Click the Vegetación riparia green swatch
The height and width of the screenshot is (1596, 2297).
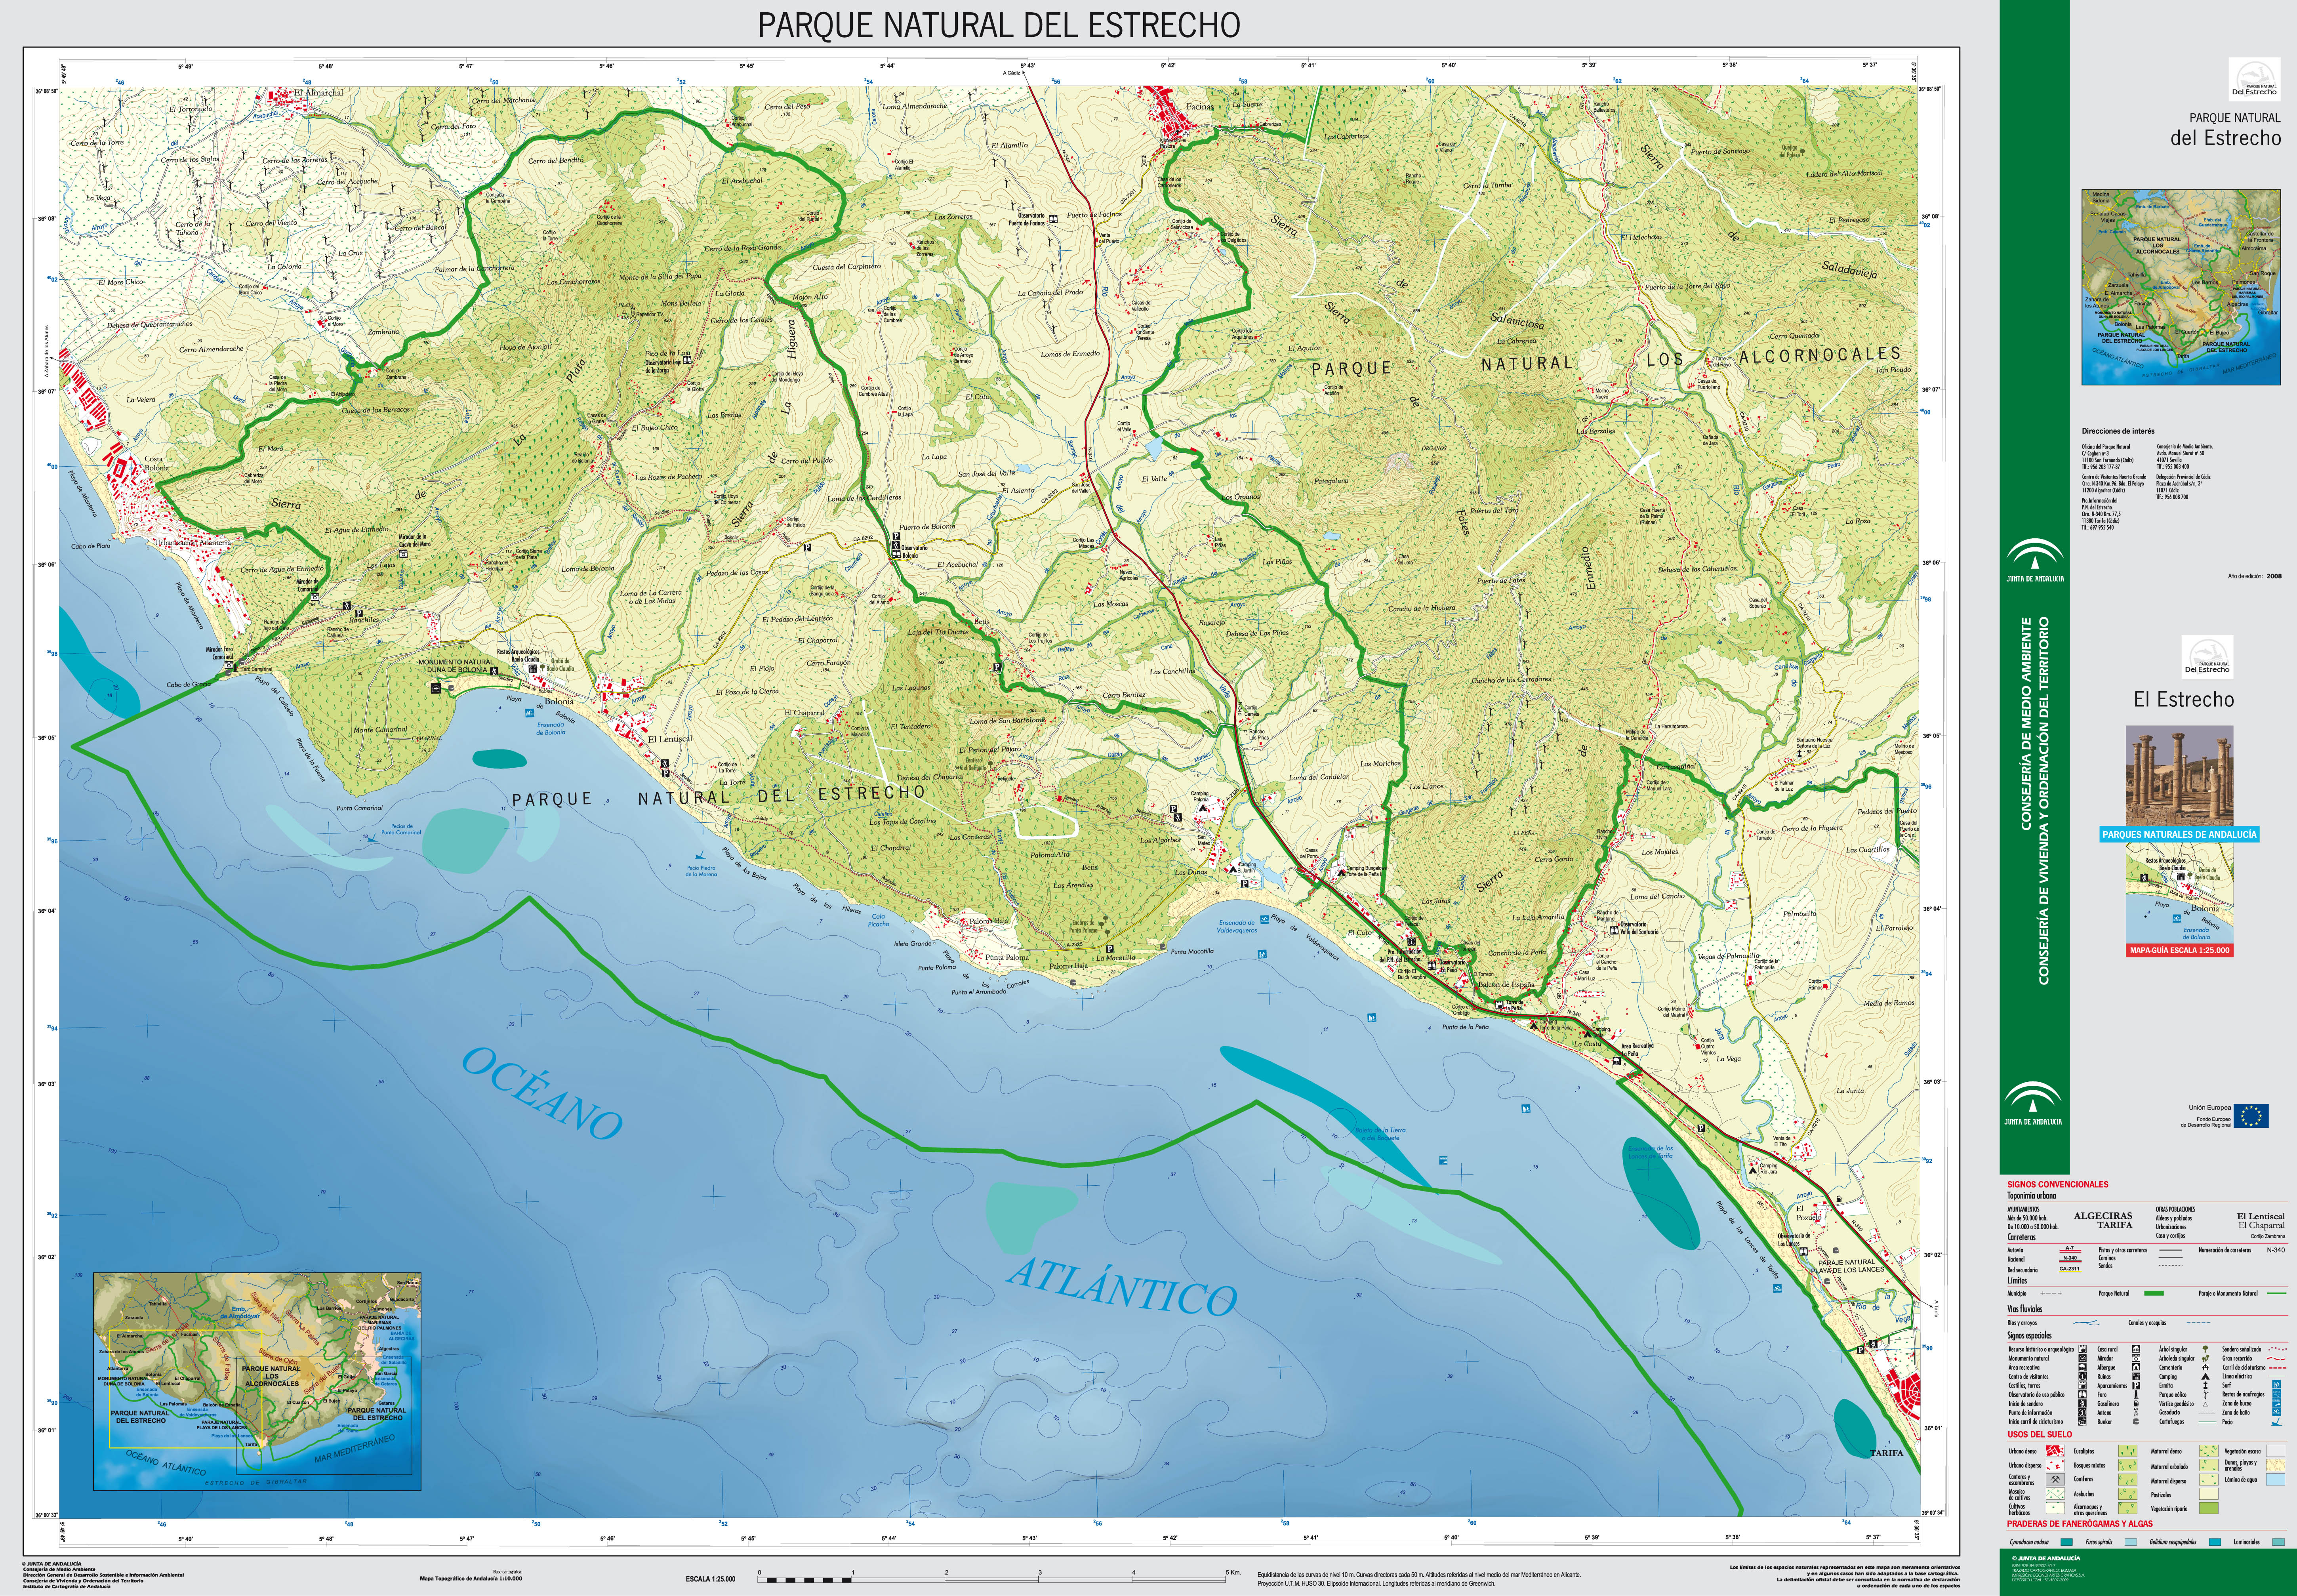coord(2209,1508)
